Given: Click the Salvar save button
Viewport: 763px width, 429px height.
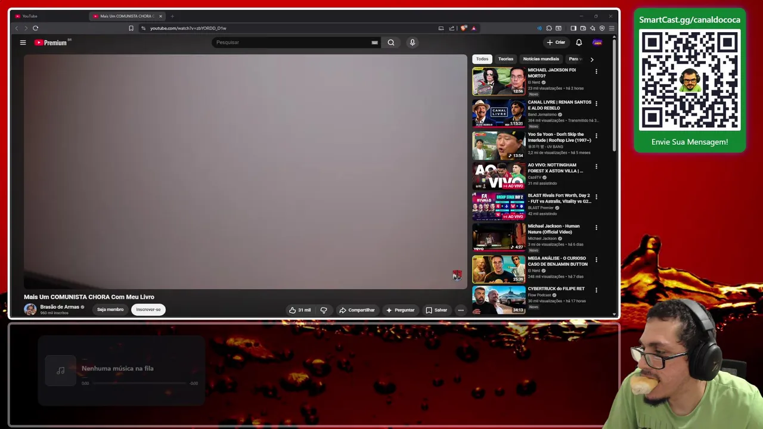Looking at the screenshot, I should point(436,310).
